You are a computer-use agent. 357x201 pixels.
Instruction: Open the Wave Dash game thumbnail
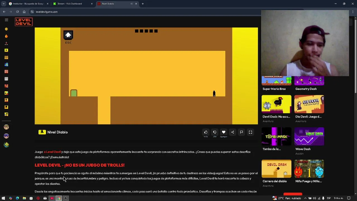point(309,137)
